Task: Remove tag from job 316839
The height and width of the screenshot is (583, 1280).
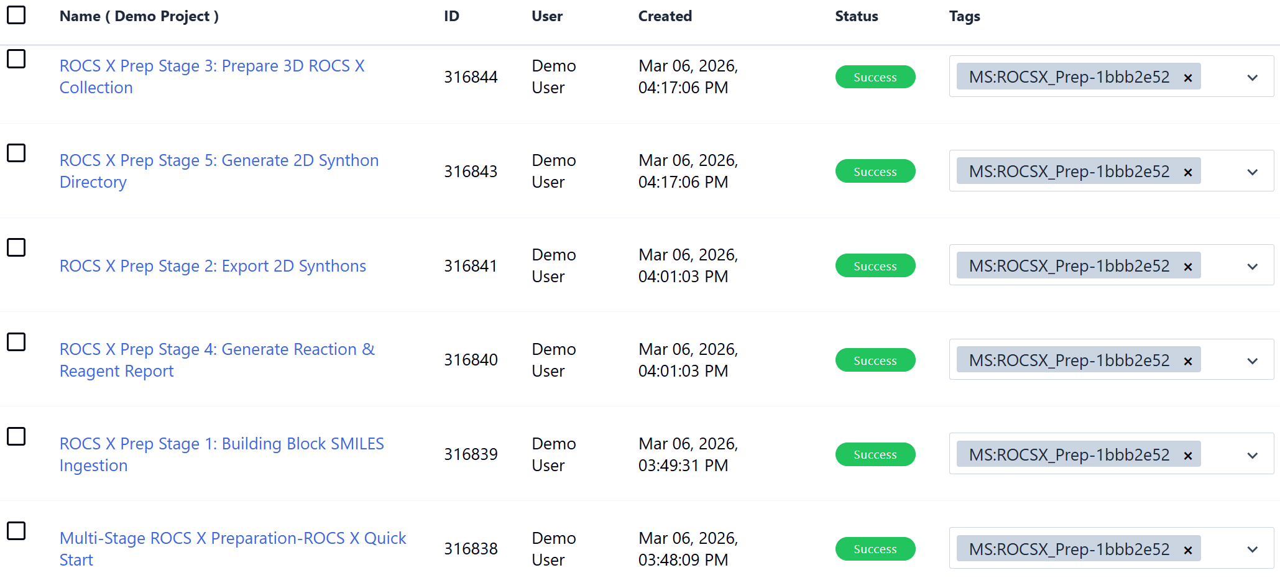Action: (1187, 456)
